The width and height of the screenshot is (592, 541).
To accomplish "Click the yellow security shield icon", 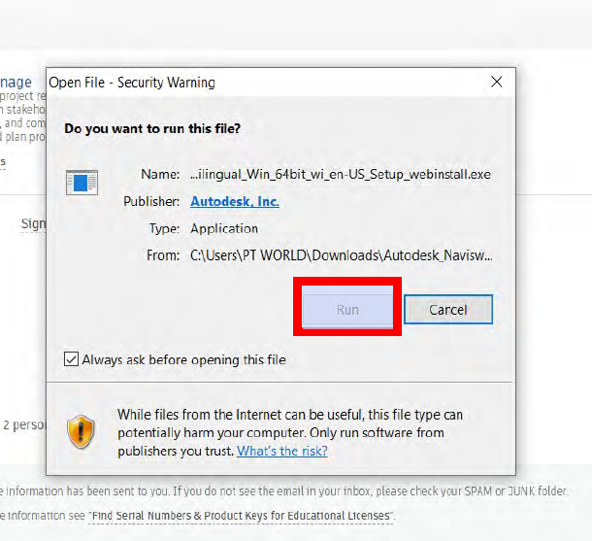I will 80,431.
